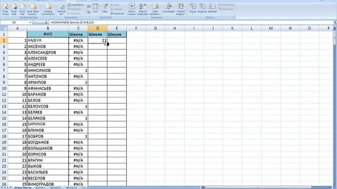Switch to the fourth sheet tab
Screen dimensions: 337x189
click(72, 187)
